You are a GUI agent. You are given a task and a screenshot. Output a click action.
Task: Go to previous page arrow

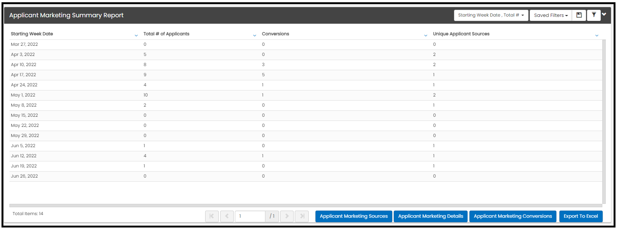[x=227, y=216]
